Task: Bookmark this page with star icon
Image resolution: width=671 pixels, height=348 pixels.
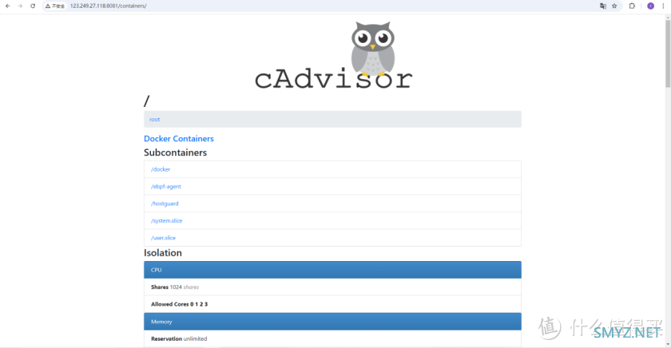Action: pyautogui.click(x=614, y=6)
